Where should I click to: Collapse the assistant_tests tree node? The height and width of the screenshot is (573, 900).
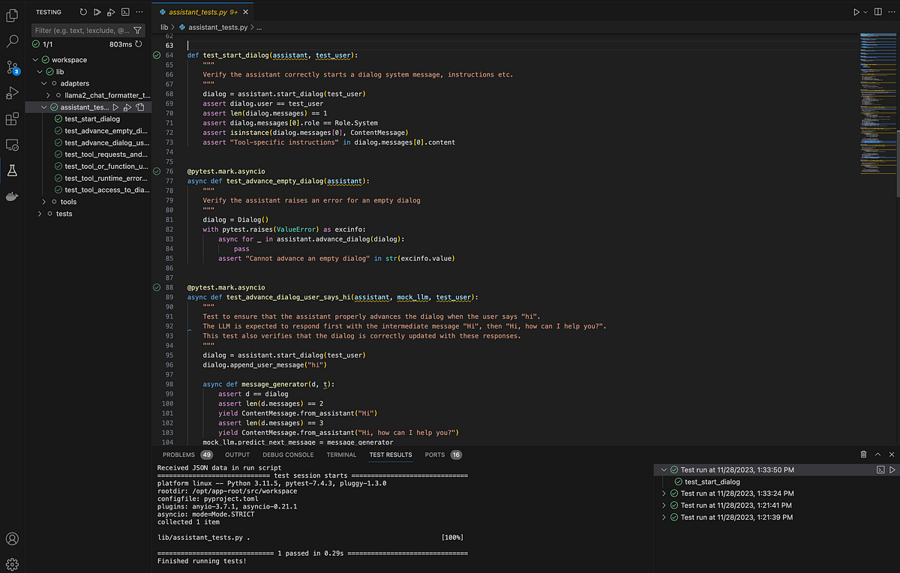click(43, 107)
